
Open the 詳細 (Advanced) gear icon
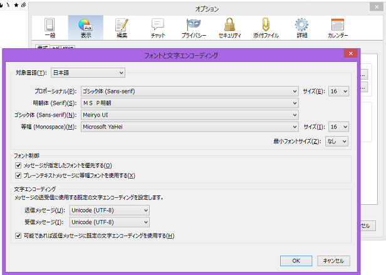coord(302,28)
